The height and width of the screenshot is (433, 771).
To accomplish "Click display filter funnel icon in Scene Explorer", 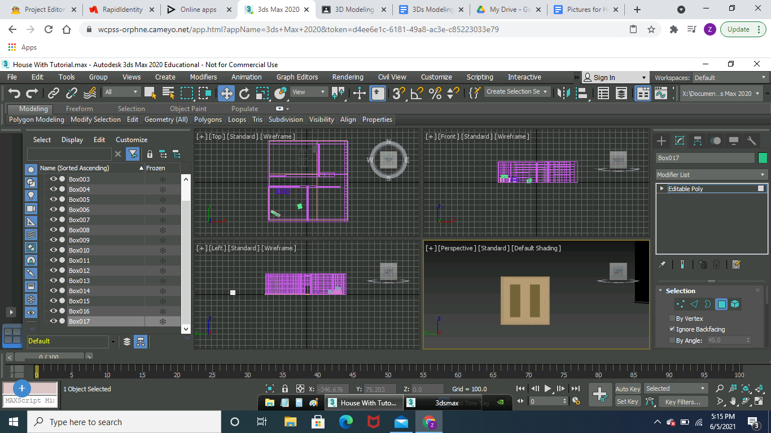I will point(132,154).
